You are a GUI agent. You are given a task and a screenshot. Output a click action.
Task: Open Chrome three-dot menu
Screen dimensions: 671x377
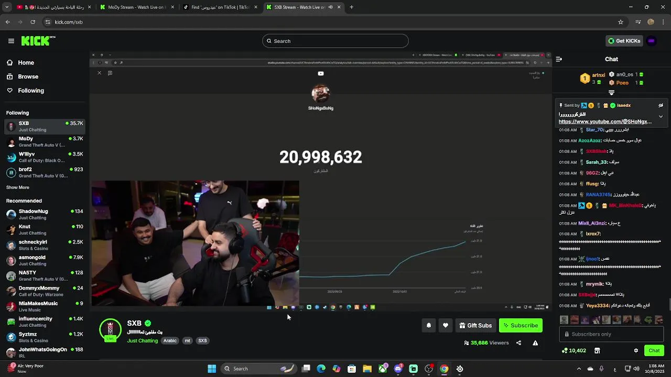(663, 22)
